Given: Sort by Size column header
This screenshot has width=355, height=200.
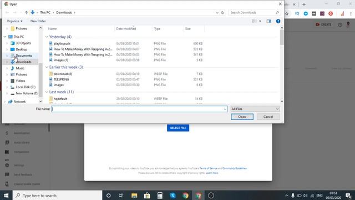Looking at the screenshot, I should coord(188,29).
